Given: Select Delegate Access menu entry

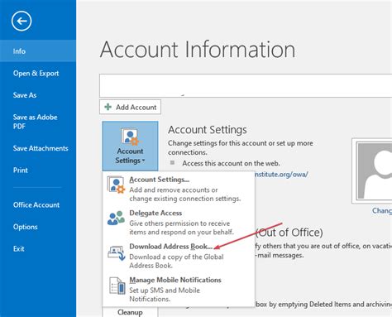Looking at the screenshot, I should [x=179, y=223].
